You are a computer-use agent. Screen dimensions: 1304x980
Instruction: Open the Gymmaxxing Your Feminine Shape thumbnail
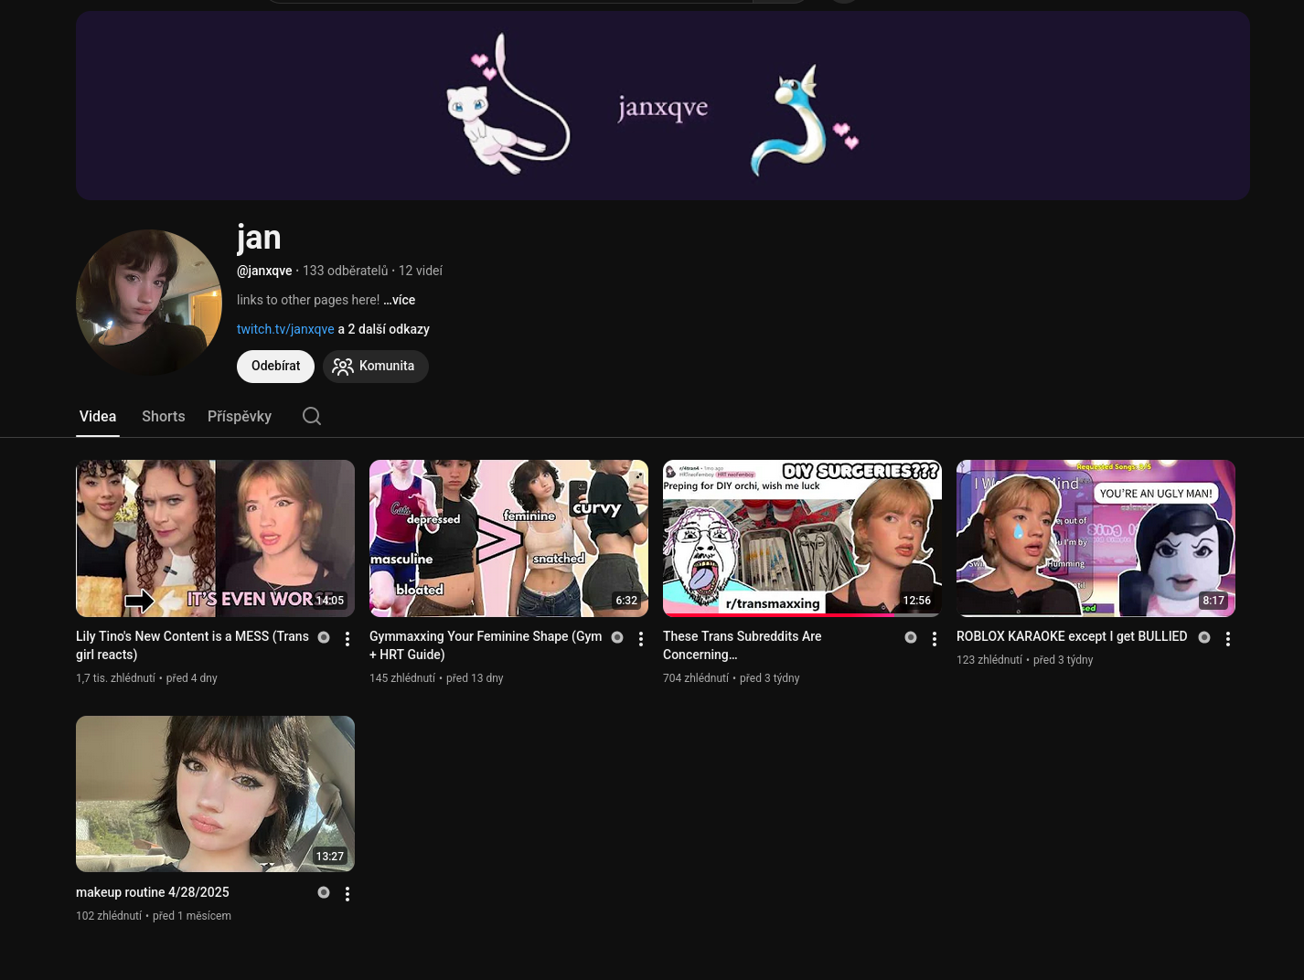508,538
